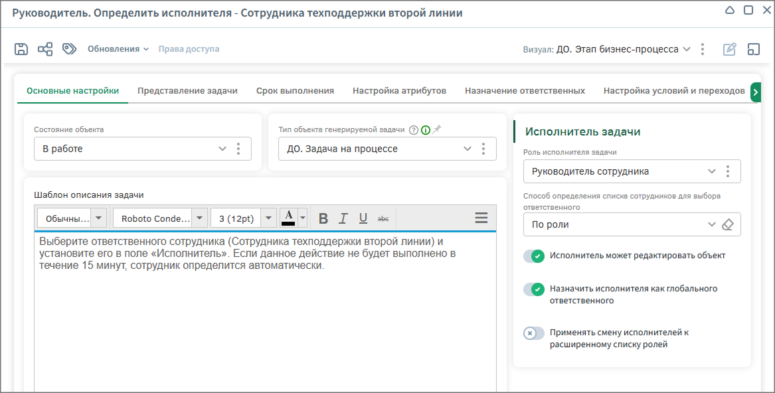Toggle Исполнитель может редактировать объект
Screen dimensions: 775x393
click(x=534, y=256)
